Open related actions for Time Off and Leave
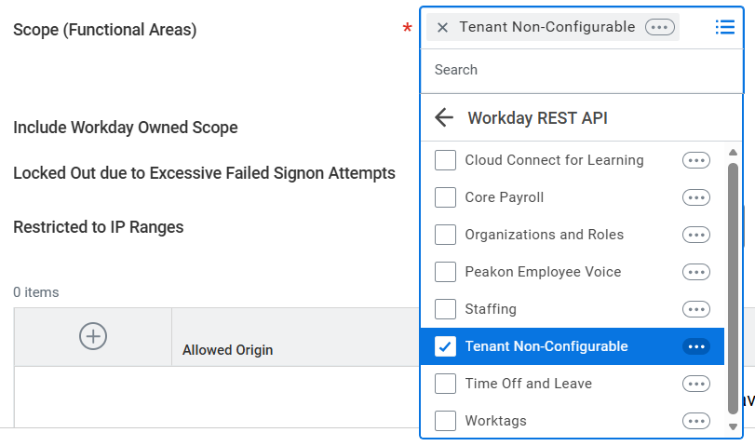 coord(695,384)
